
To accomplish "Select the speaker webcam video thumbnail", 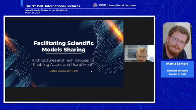I will point(139,54).
